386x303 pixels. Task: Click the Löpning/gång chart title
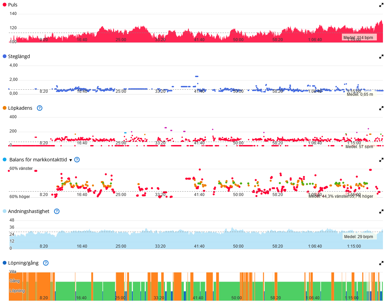pos(23,263)
